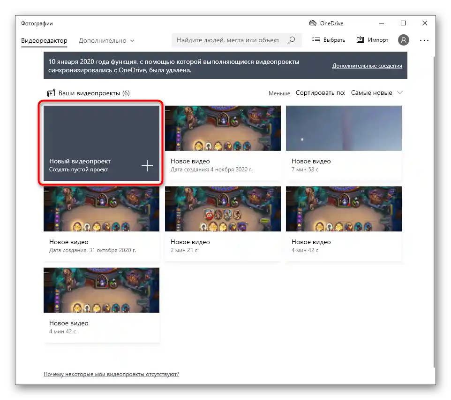Click the OneDrive label text
Viewport: 451px width, 400px height.
(331, 23)
